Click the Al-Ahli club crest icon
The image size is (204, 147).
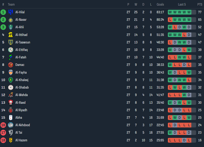[11, 27]
